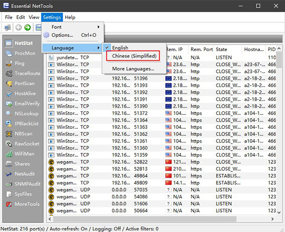Switch language to Chinese (Simplified)
Screen dimensions: 285x232
point(134,56)
